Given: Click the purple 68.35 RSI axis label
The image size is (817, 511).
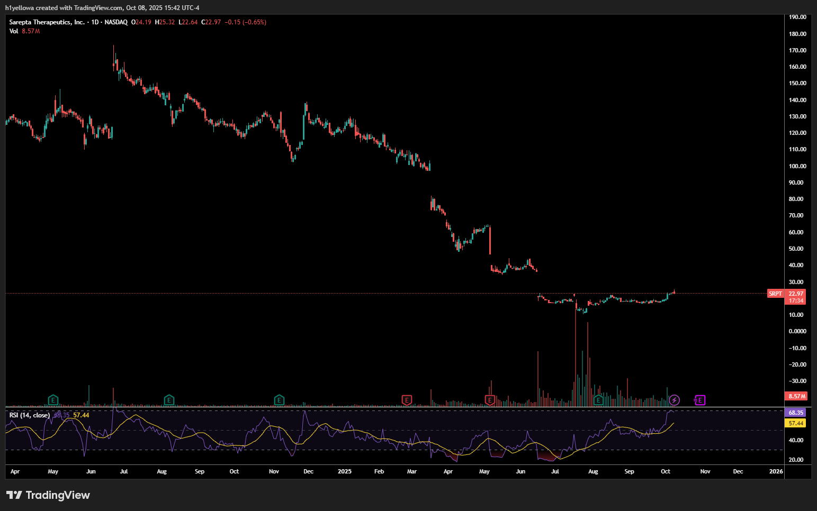Looking at the screenshot, I should tap(796, 413).
